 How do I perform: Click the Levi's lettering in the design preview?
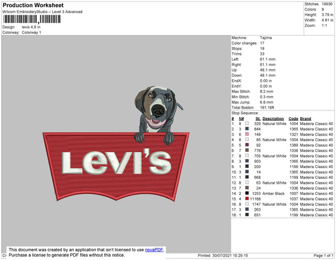116,162
